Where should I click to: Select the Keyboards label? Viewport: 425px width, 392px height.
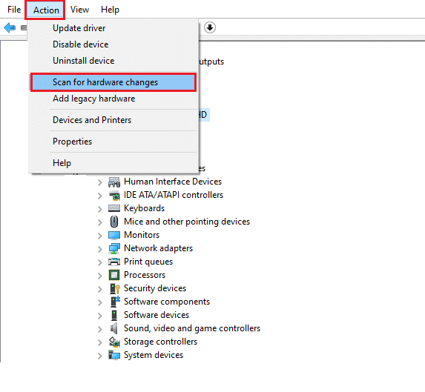[x=144, y=208]
